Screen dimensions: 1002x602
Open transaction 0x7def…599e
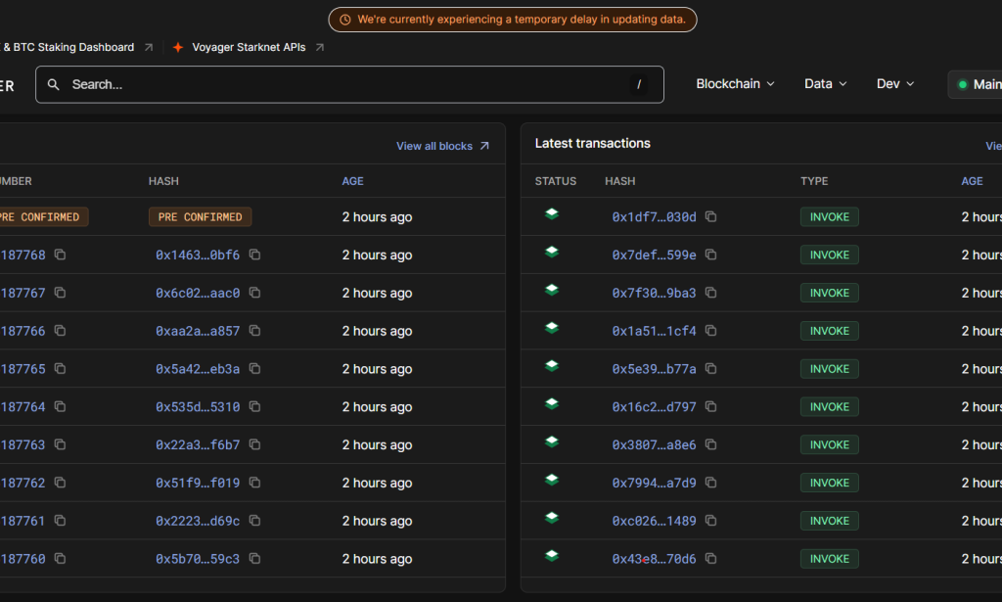[x=654, y=255]
